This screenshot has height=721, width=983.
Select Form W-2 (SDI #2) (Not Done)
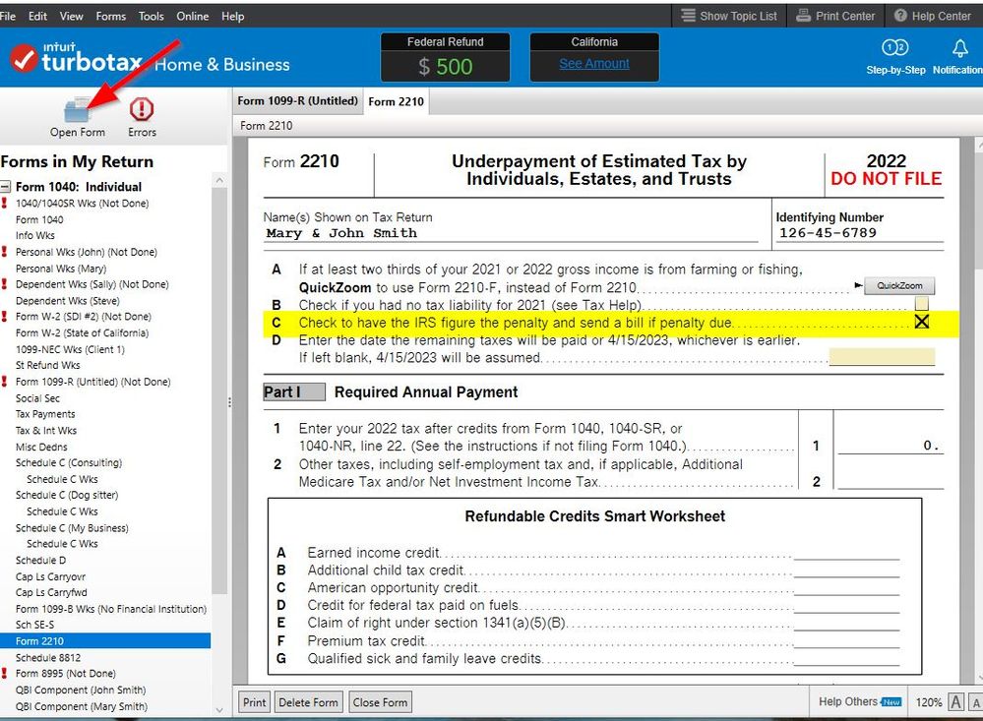(x=84, y=316)
